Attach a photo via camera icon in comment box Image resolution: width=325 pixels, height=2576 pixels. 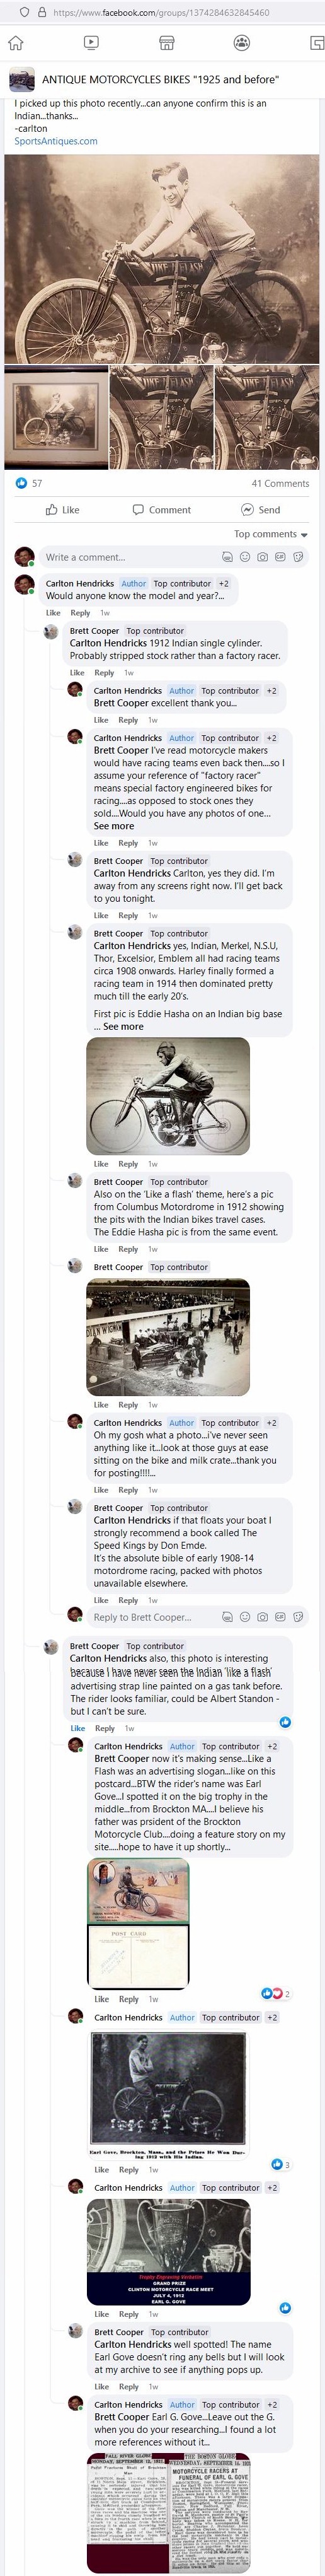pyautogui.click(x=262, y=557)
